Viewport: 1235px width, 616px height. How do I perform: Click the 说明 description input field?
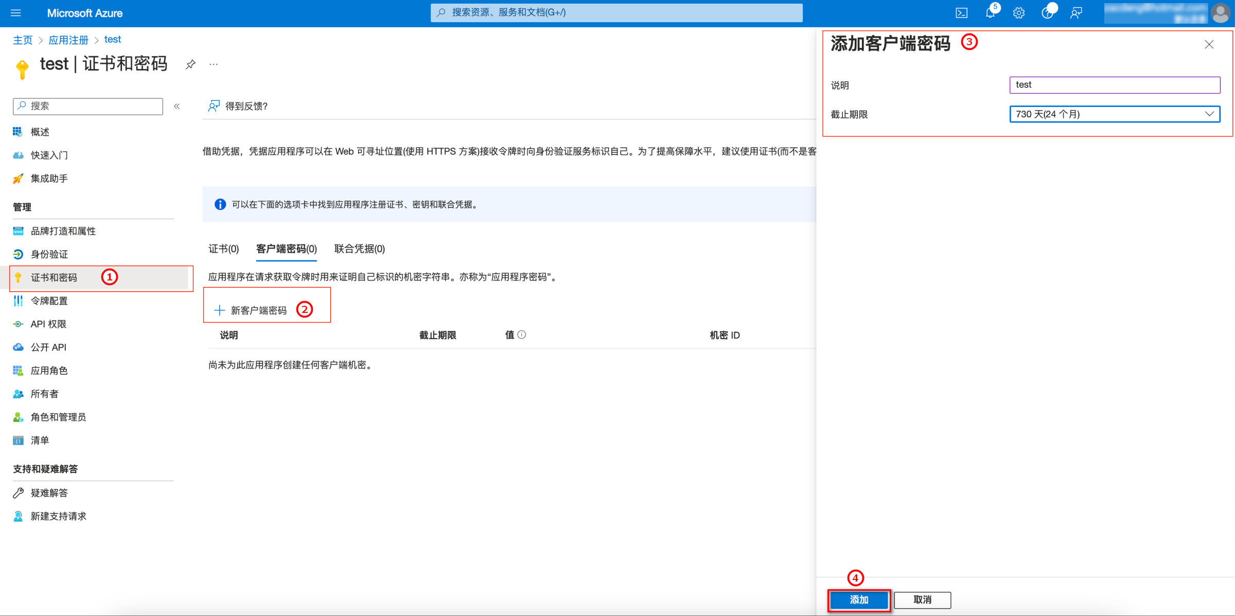(1115, 85)
